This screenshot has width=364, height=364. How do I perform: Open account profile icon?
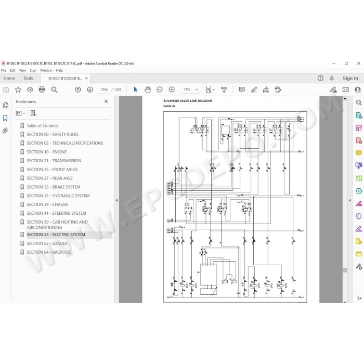358,89
